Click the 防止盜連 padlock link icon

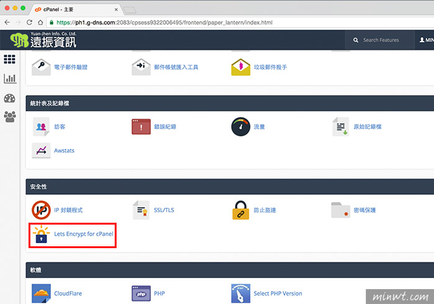coord(241,210)
